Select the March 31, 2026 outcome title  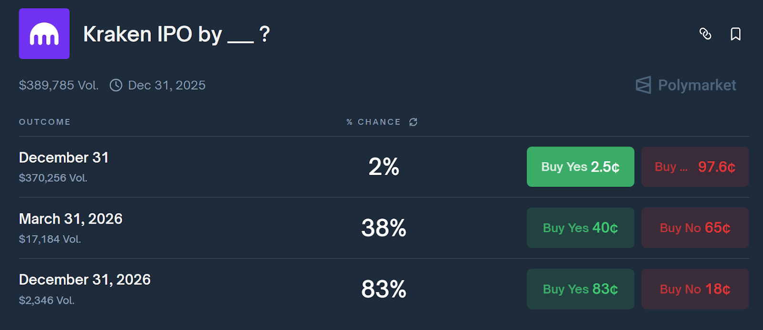pyautogui.click(x=71, y=219)
